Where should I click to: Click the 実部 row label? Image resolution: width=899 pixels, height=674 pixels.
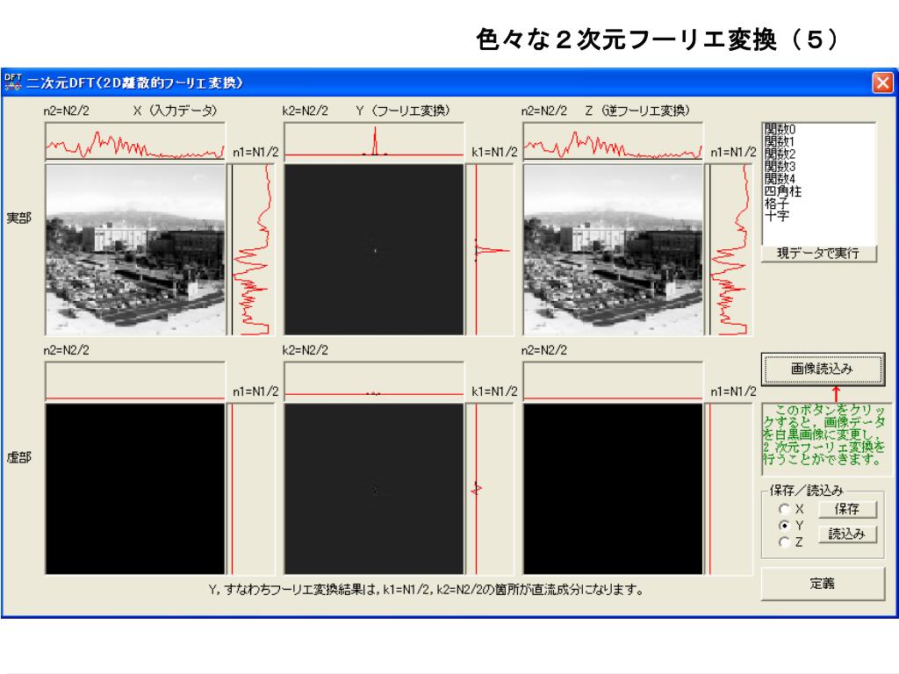[19, 219]
